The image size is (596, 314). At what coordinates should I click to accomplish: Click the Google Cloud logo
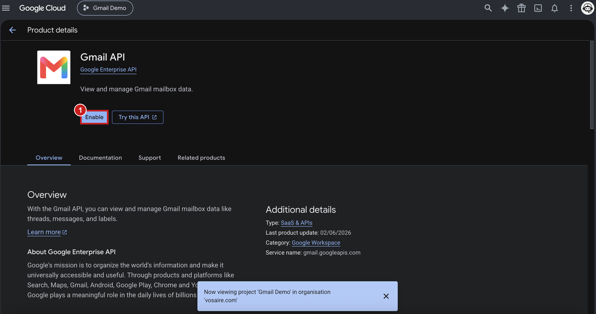coord(42,8)
